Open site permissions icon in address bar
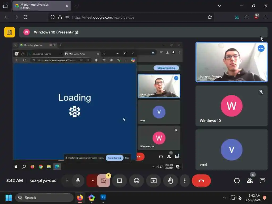This screenshot has height=204, width=272. coord(67,17)
